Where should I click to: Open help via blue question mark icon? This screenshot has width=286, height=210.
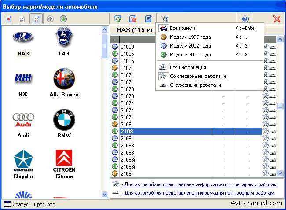tap(245, 19)
